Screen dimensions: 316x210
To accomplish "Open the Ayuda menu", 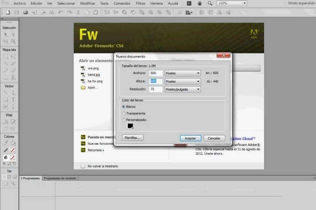I will click(173, 3).
